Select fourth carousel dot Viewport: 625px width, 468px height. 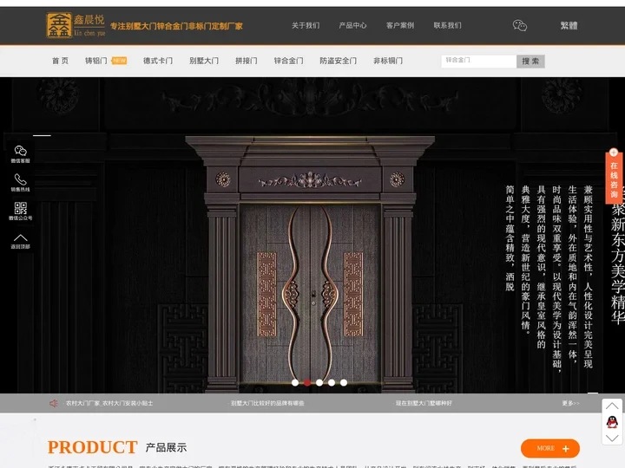tap(332, 382)
